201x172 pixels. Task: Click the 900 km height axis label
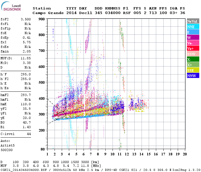pyautogui.click(x=42, y=19)
